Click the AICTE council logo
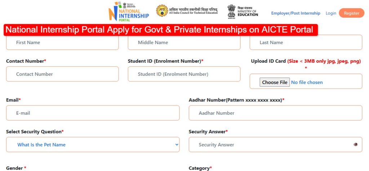Viewport: 369px width, 171px height. (x=162, y=11)
